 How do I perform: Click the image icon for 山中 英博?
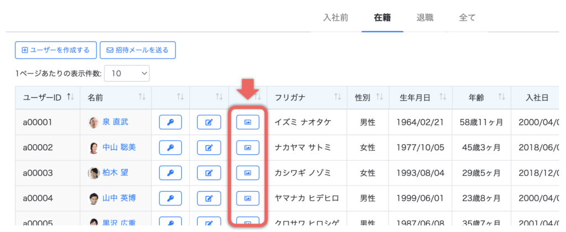point(248,198)
